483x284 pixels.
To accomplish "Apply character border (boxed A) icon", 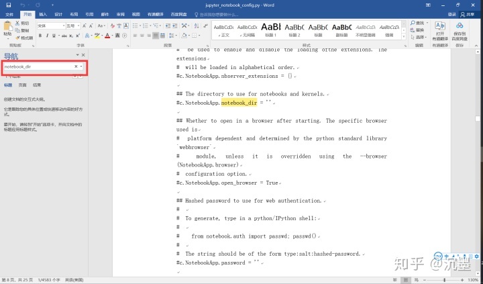I will pos(126,26).
